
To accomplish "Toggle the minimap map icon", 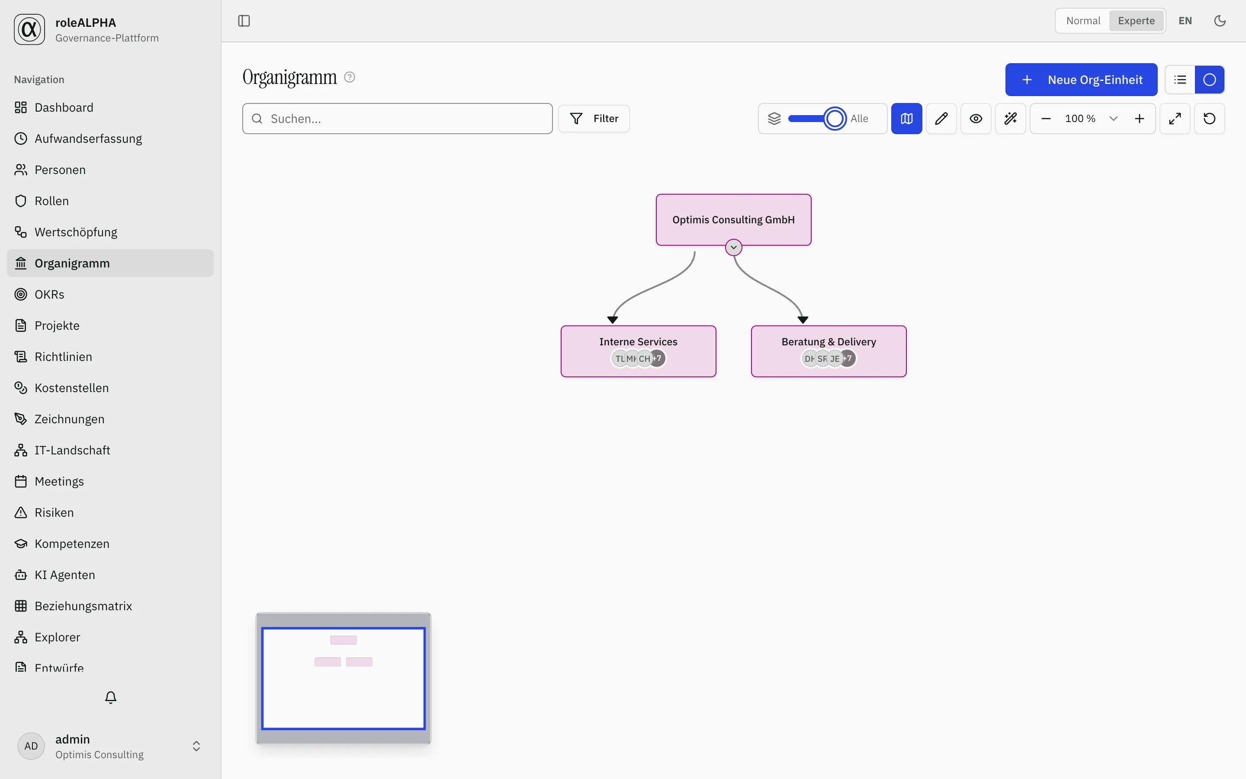I will pos(906,119).
